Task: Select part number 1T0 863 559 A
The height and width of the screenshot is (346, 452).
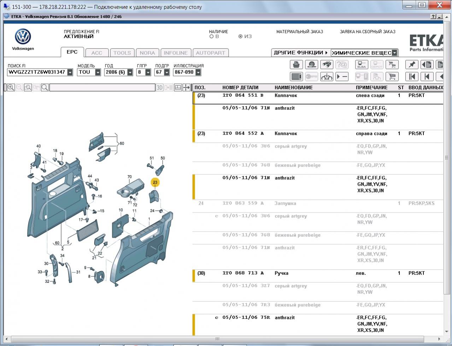Action: 243,204
